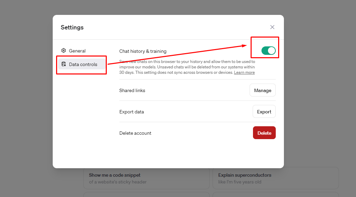This screenshot has width=356, height=197.
Task: Click the Manage shared links button
Action: pyautogui.click(x=262, y=90)
